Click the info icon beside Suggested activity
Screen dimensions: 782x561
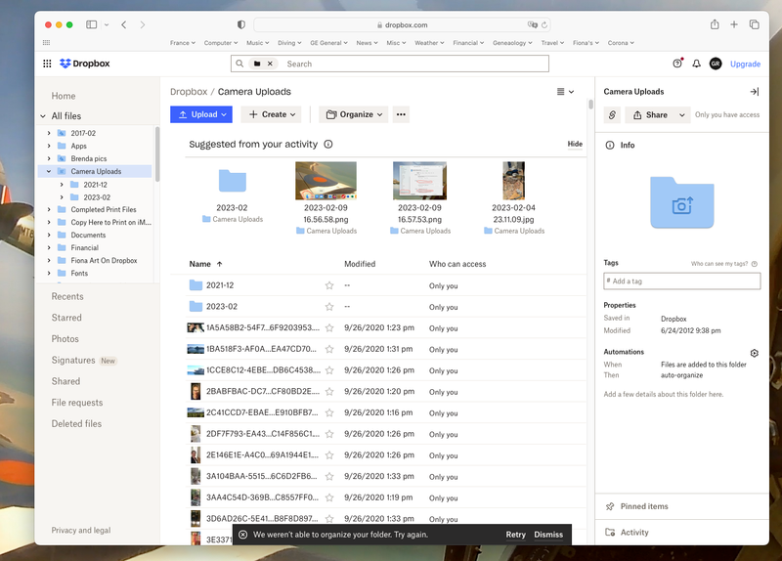coord(328,145)
